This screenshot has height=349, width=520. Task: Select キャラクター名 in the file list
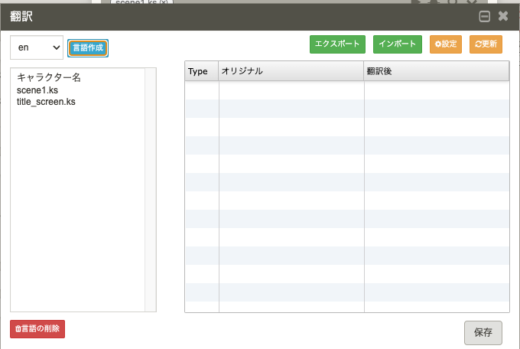click(49, 78)
